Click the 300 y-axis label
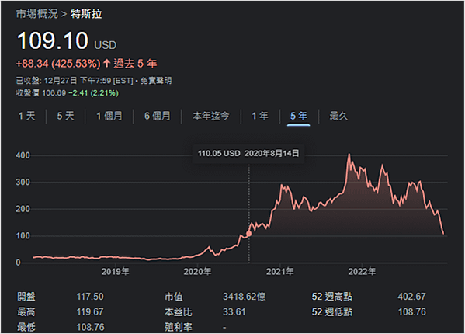465x334 pixels. pyautogui.click(x=23, y=182)
